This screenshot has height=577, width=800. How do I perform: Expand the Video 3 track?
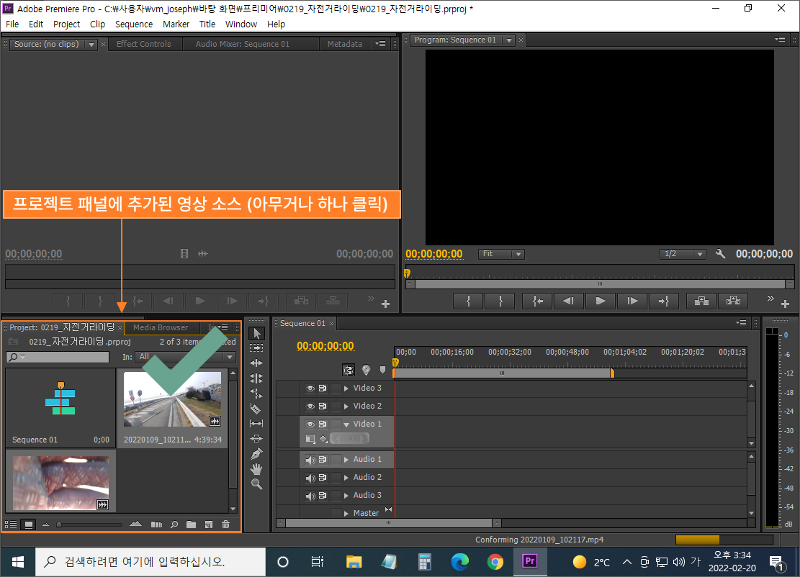[346, 389]
